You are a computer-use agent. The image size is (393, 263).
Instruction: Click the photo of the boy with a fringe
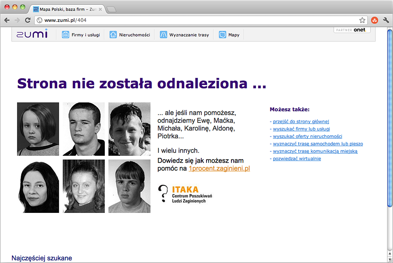pos(129,186)
